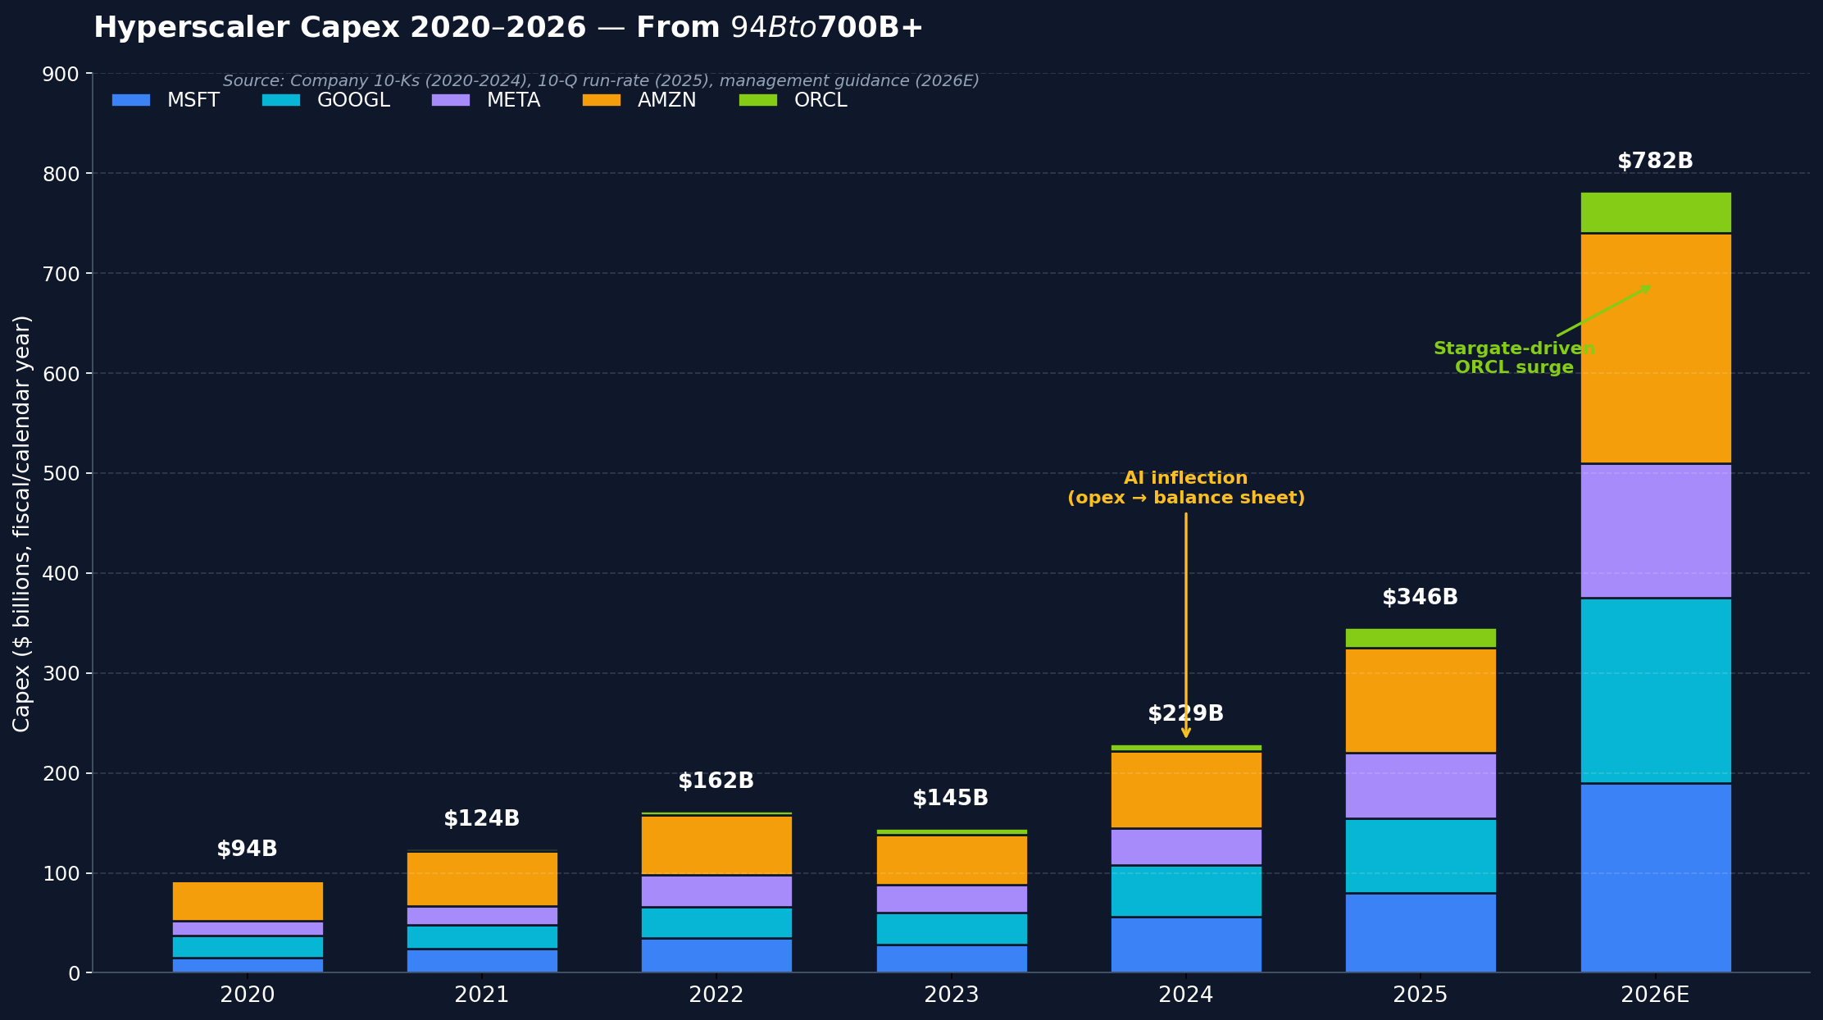Click the 2024 x-axis label
Screen dimensions: 1823x1020
pos(1186,995)
